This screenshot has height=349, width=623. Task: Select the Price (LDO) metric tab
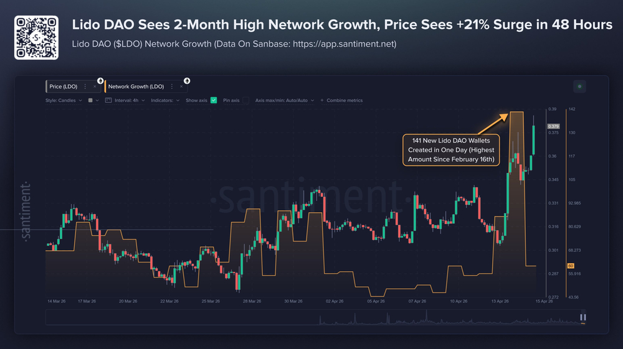tap(63, 86)
